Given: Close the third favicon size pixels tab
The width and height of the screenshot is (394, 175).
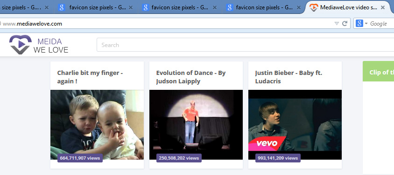Looking at the screenshot, I should [215, 7].
